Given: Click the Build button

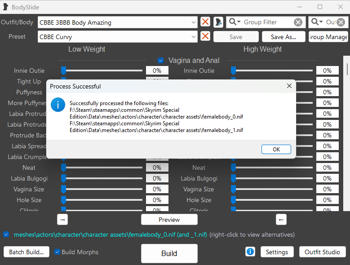Looking at the screenshot, I should [x=169, y=253].
